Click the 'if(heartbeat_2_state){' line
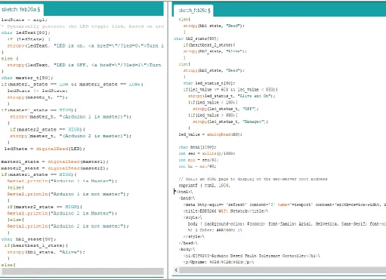Viewport: 386px width, 280px height. coord(209,45)
